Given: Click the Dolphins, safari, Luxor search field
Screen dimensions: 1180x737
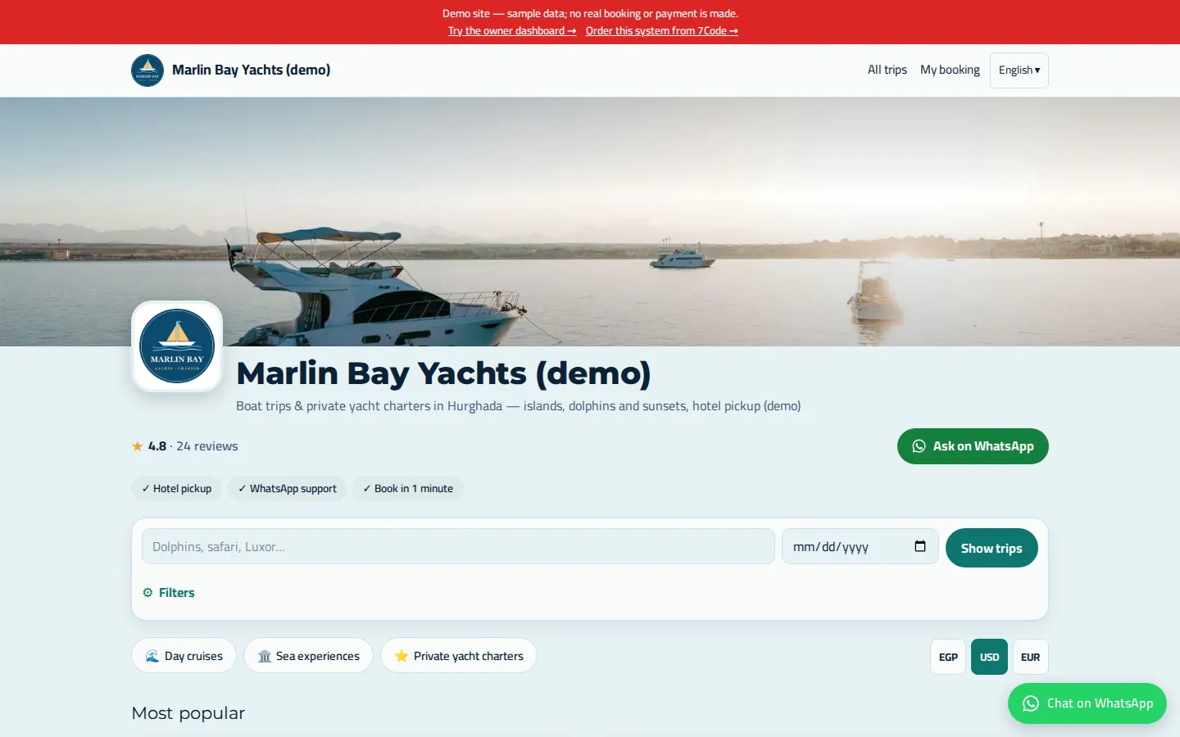Looking at the screenshot, I should click(x=458, y=546).
